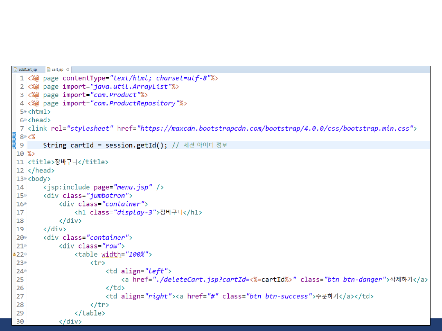Select the cart.jsp tab
The width and height of the screenshot is (442, 331).
click(x=57, y=69)
